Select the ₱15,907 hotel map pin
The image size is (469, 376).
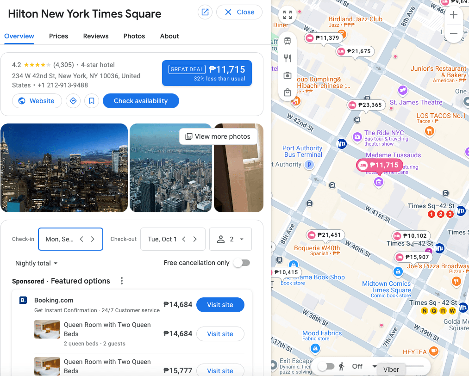[x=413, y=257]
